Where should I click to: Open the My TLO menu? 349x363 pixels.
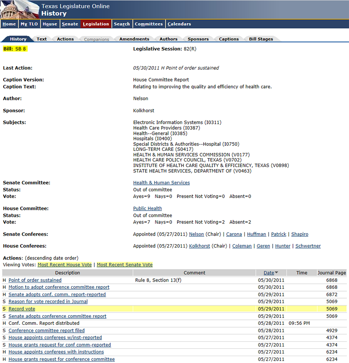[x=29, y=24]
